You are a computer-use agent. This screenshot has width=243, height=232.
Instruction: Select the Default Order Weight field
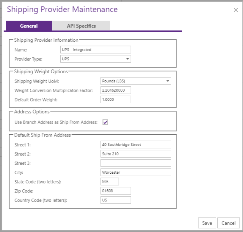[116, 99]
